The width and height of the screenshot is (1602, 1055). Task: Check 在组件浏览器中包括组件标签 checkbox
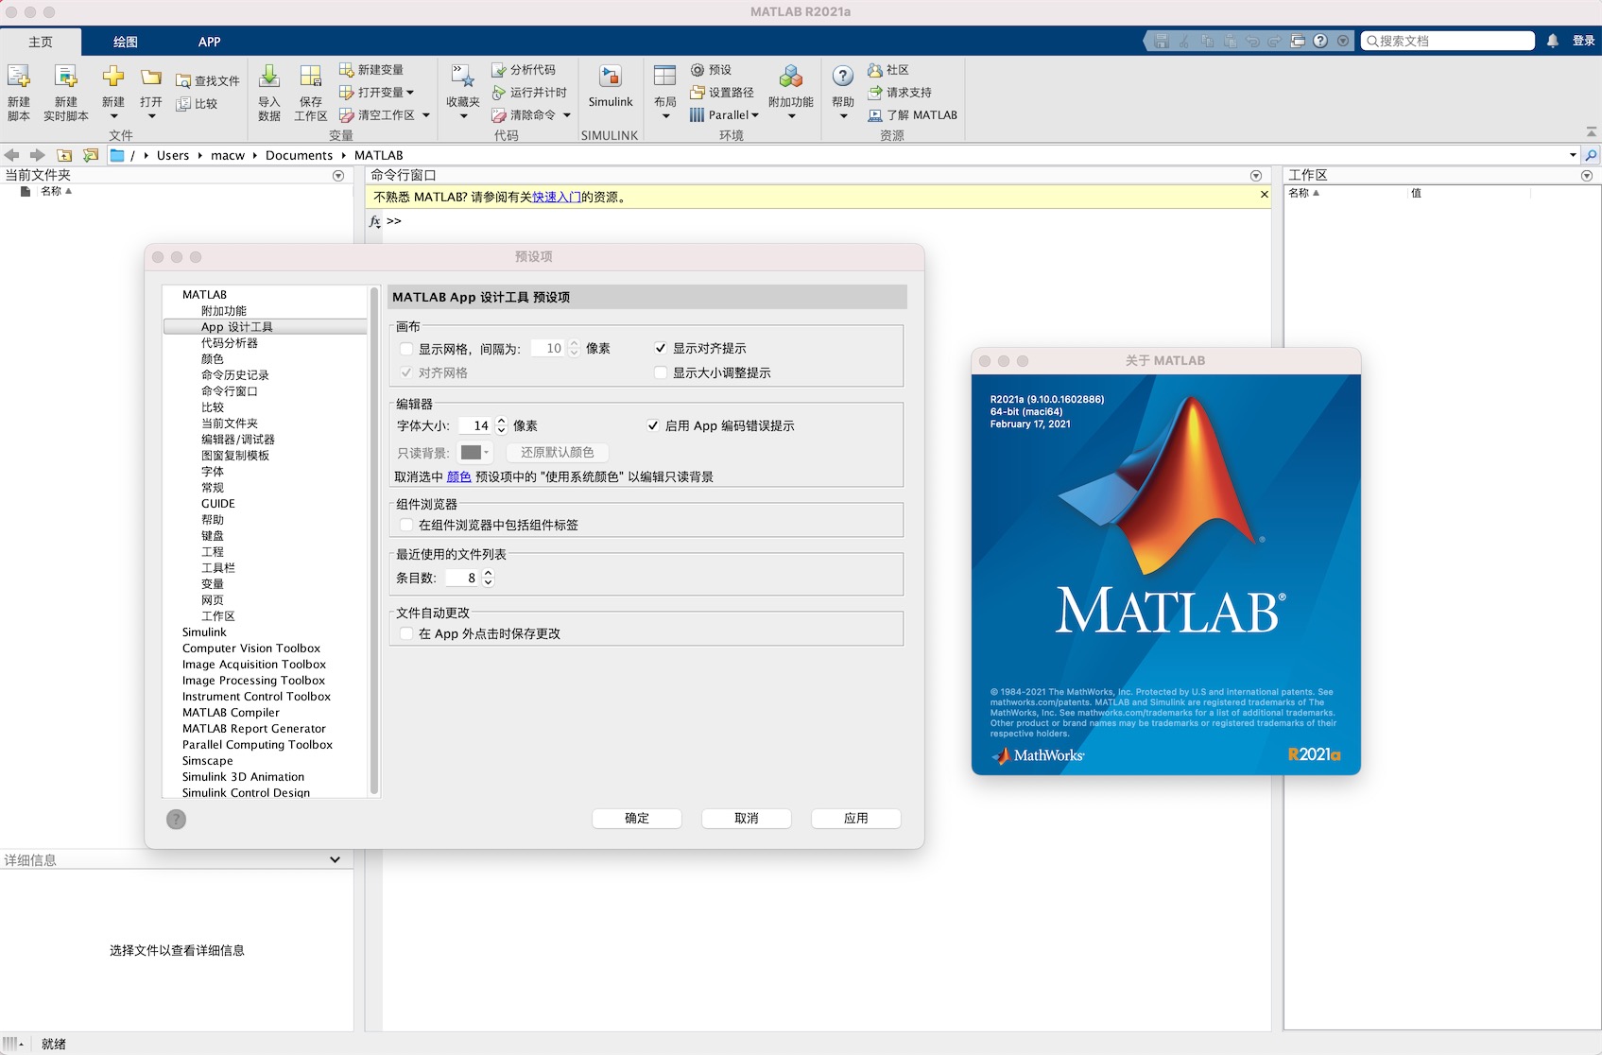pyautogui.click(x=406, y=526)
